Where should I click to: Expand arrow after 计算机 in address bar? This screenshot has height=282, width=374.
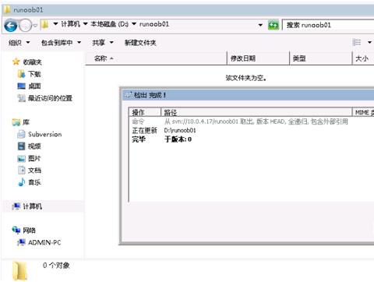tap(85, 24)
